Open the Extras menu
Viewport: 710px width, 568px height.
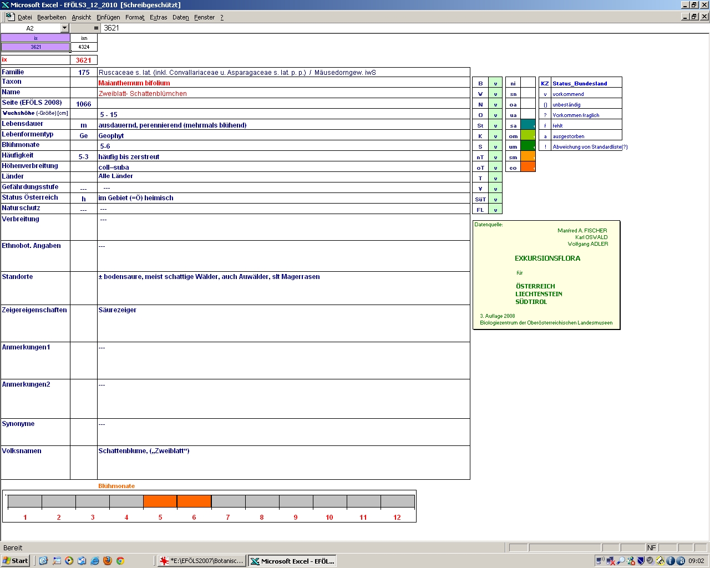point(159,17)
